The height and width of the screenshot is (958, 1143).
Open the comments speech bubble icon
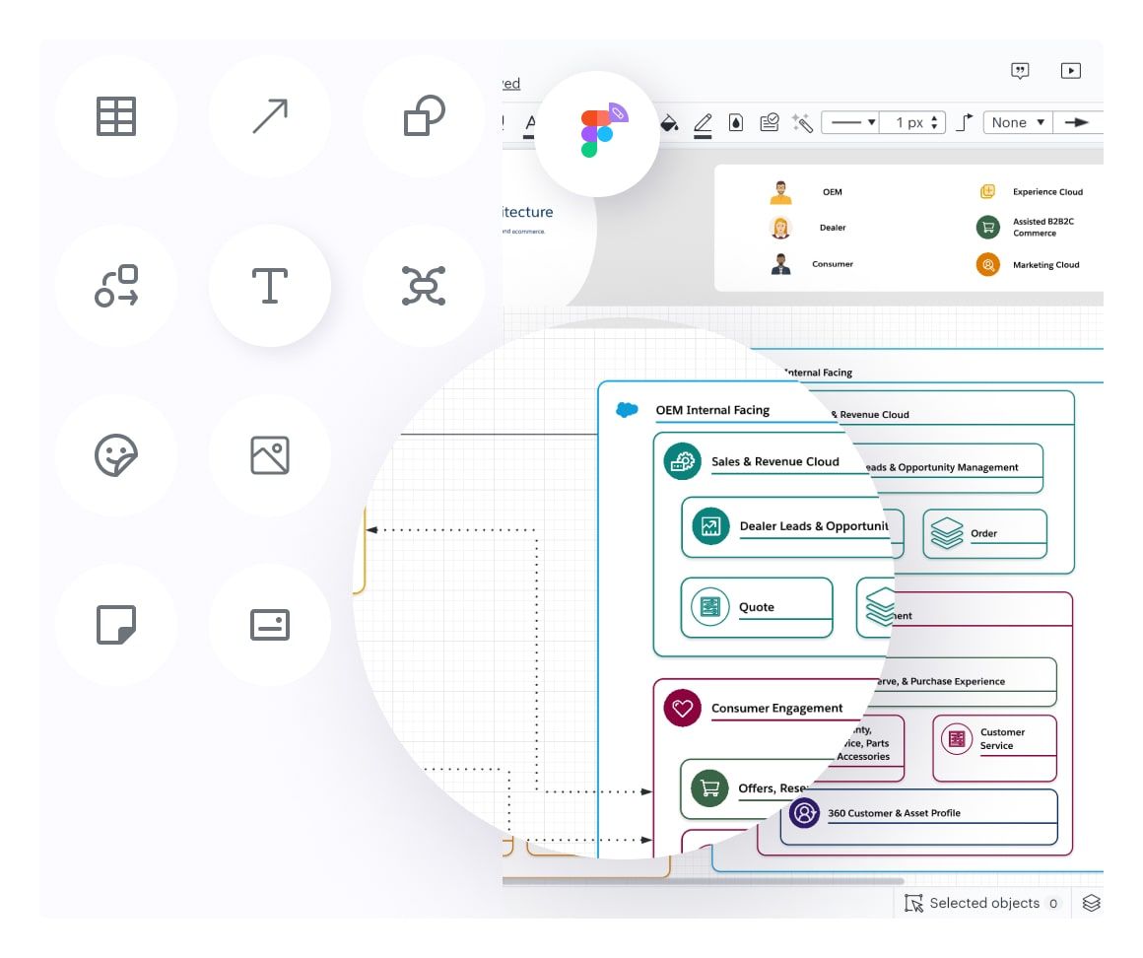coord(1020,70)
